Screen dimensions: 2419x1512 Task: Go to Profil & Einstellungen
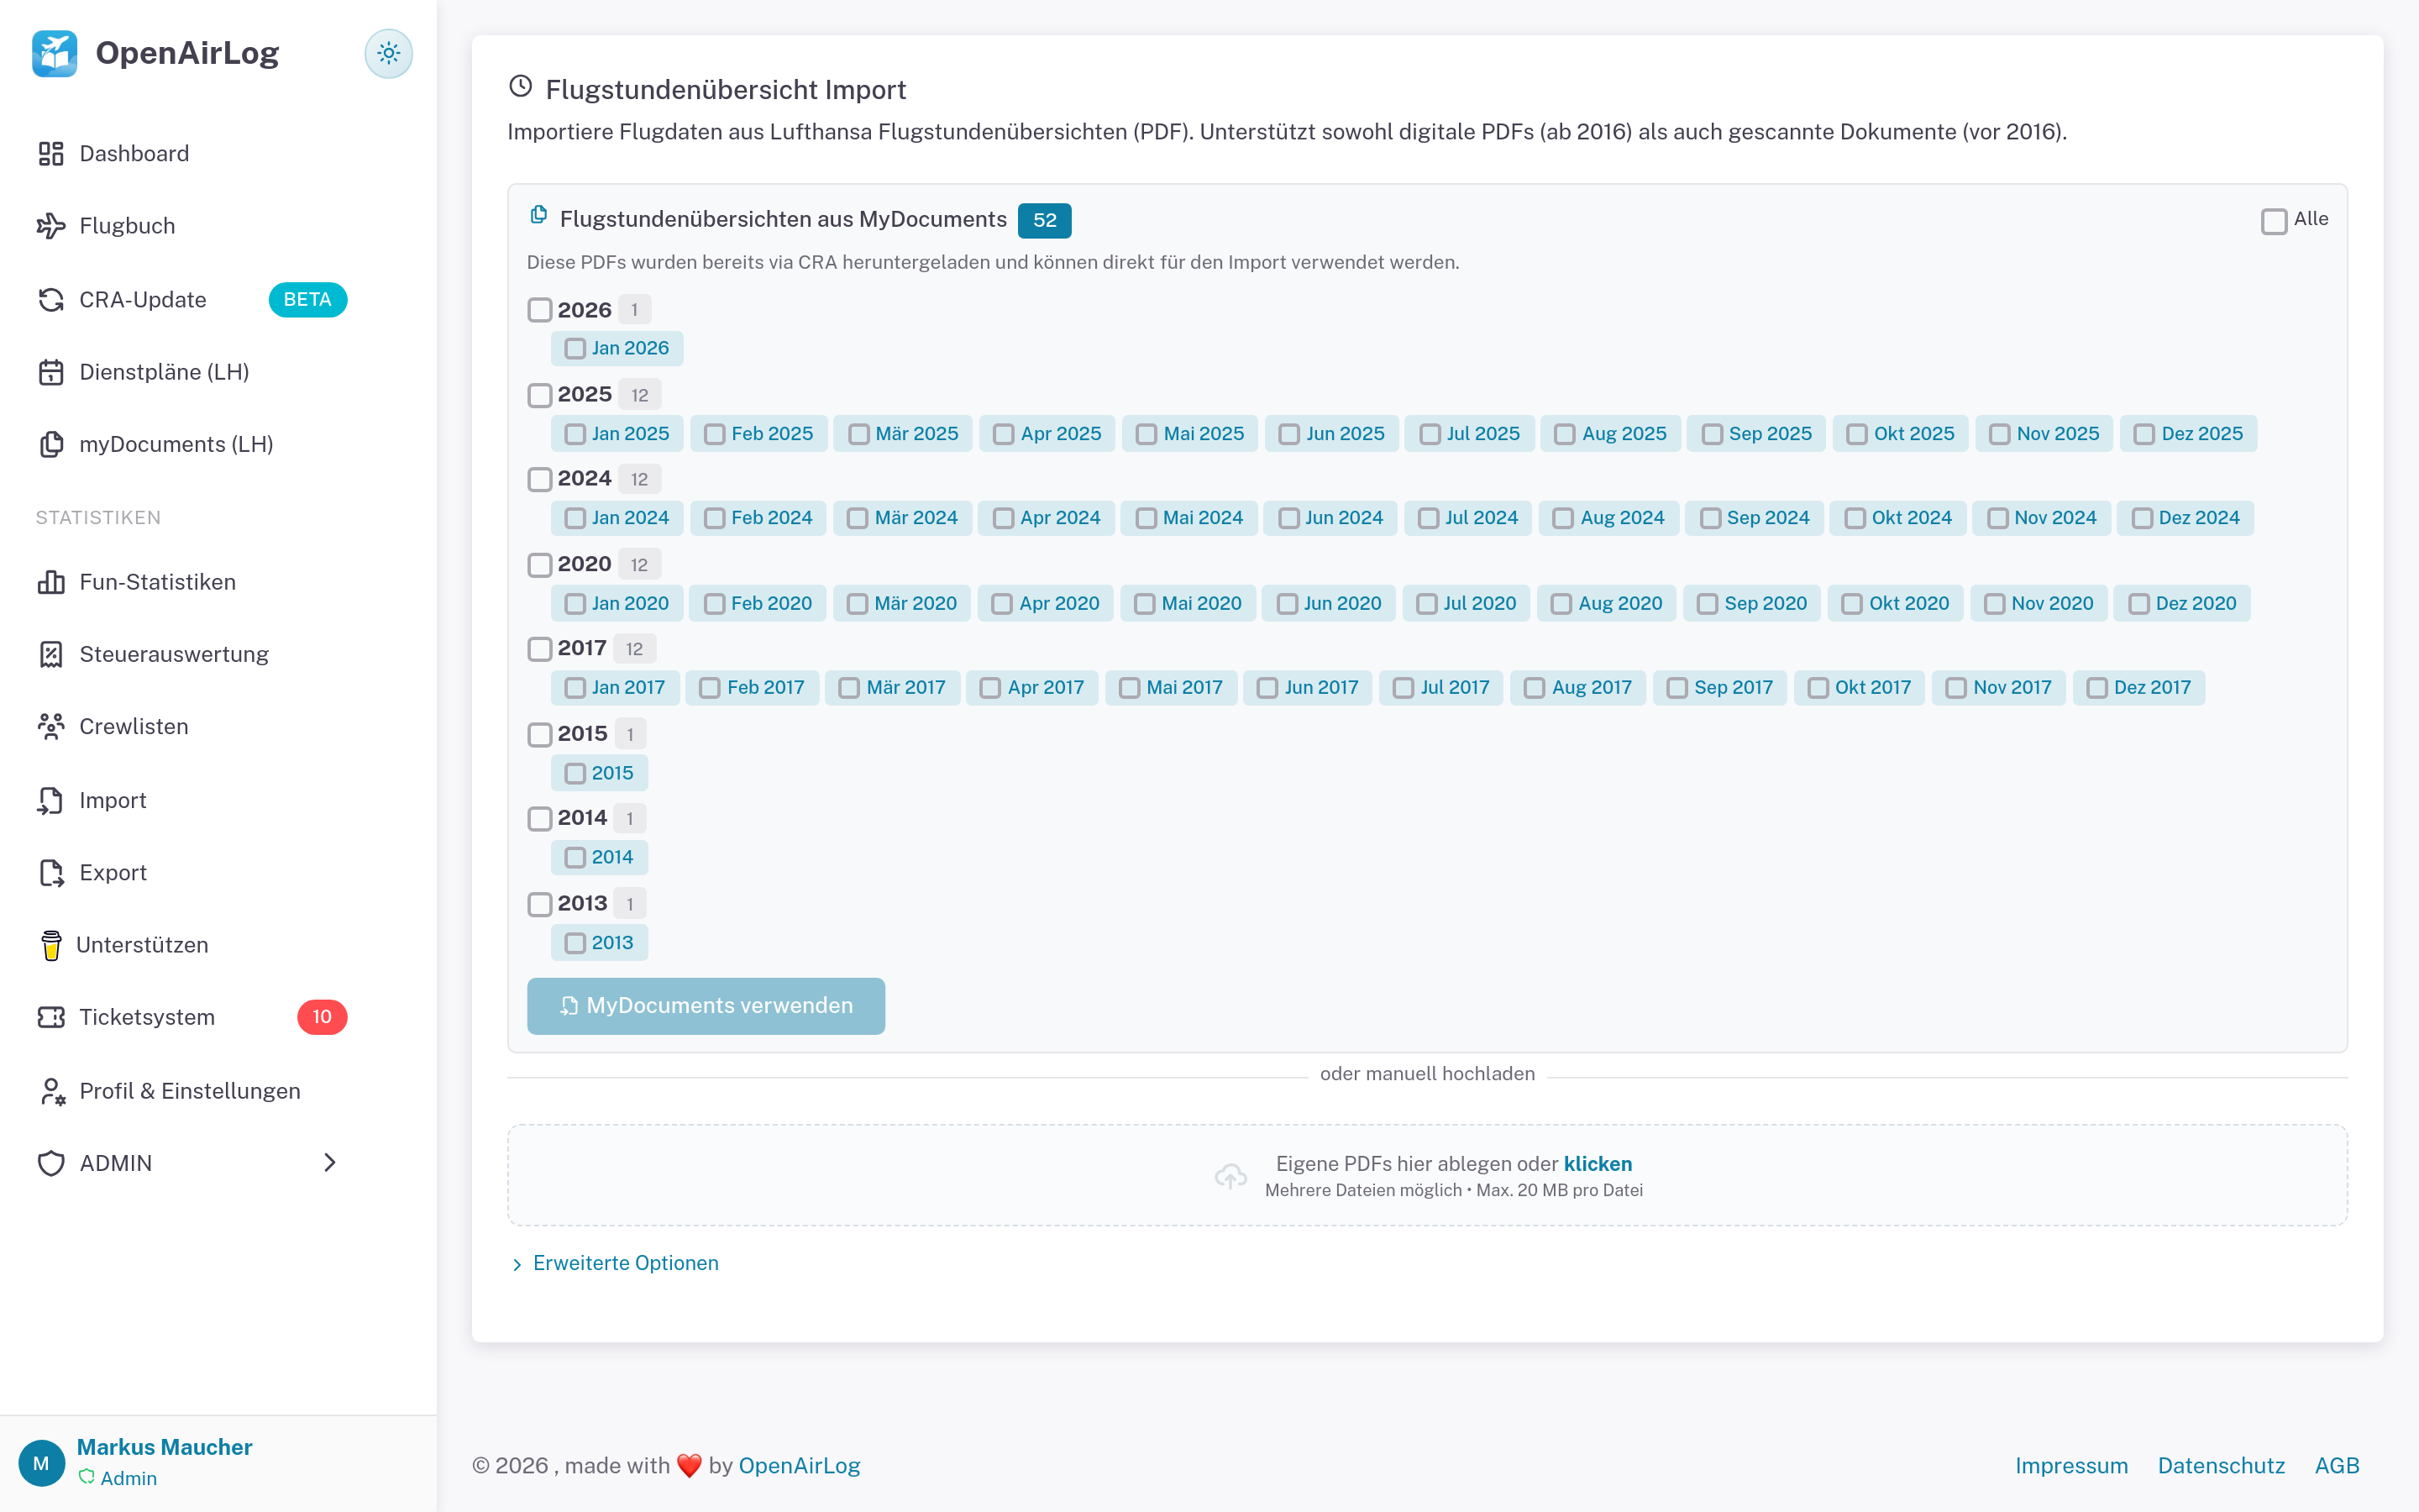pyautogui.click(x=190, y=1091)
